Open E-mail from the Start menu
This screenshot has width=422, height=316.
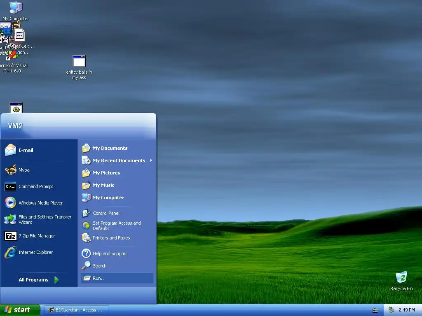[39, 150]
